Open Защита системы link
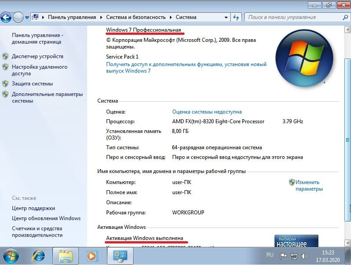Viewport: 351px width, 265px height. click(32, 84)
